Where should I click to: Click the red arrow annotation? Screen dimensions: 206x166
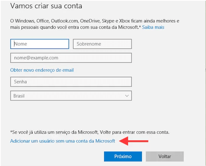pos(133,141)
